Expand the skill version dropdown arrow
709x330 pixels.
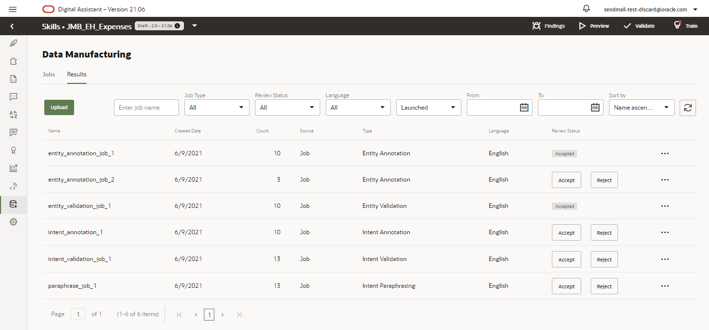[x=194, y=26]
